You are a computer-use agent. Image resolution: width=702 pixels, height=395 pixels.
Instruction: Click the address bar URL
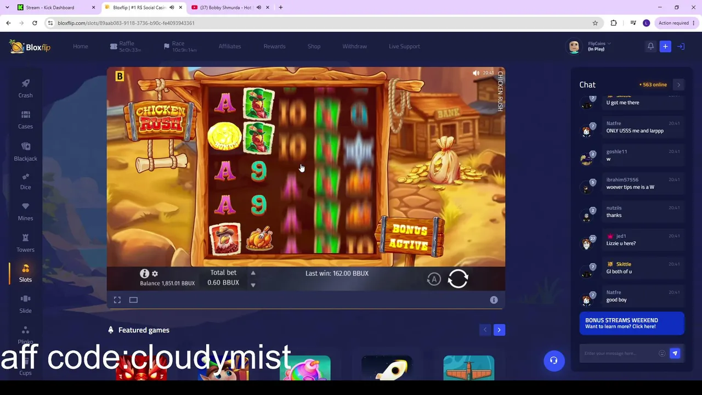coord(126,23)
